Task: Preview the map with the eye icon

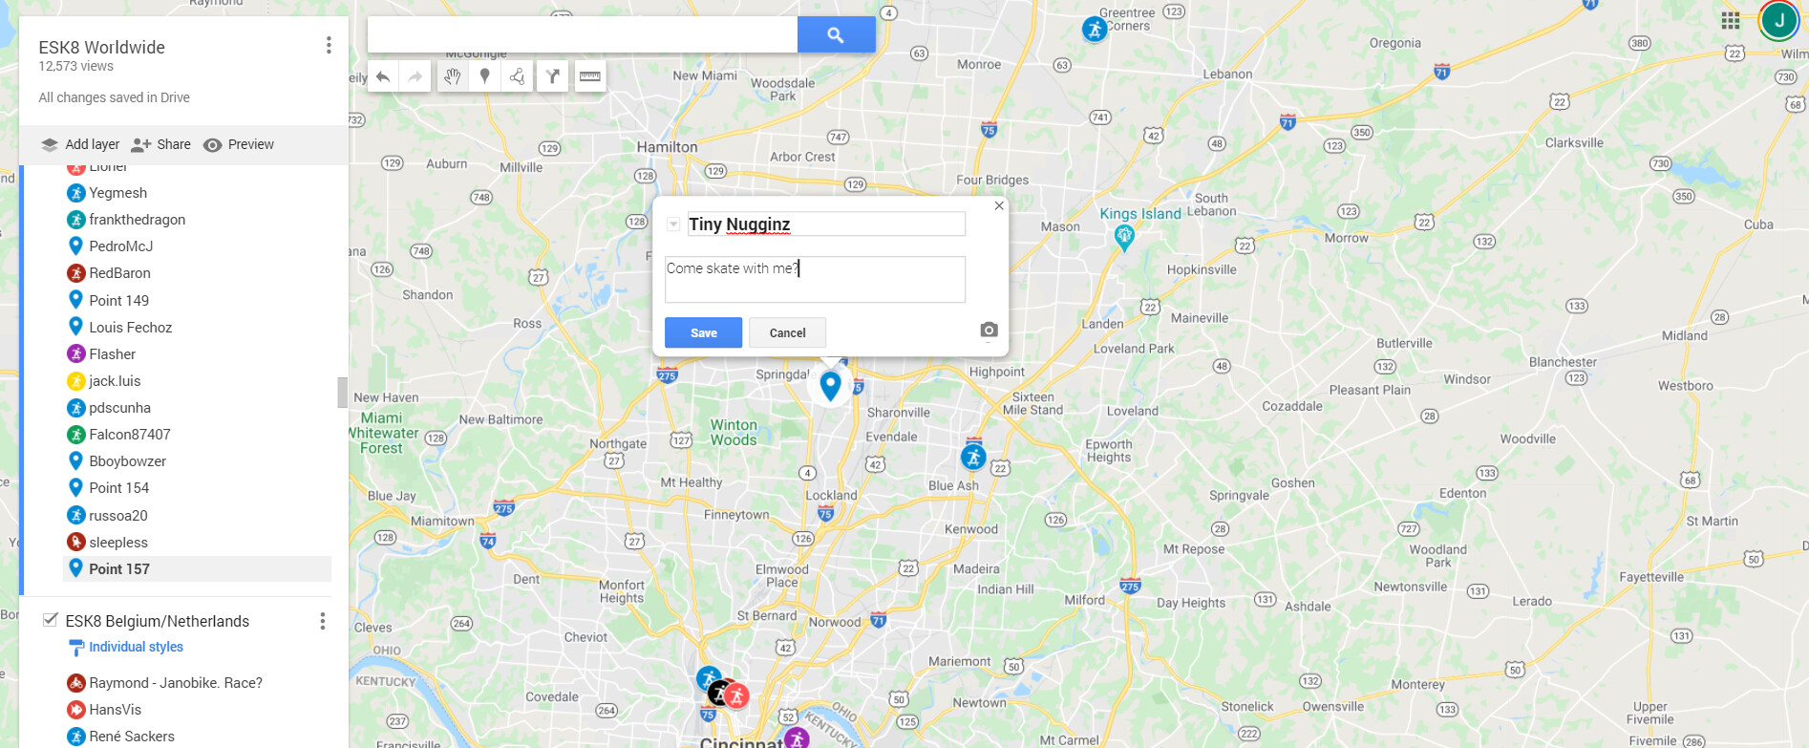Action: point(239,144)
